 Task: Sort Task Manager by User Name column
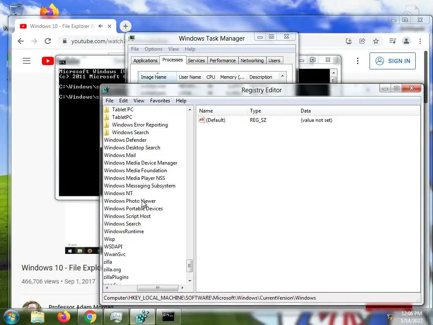190,77
